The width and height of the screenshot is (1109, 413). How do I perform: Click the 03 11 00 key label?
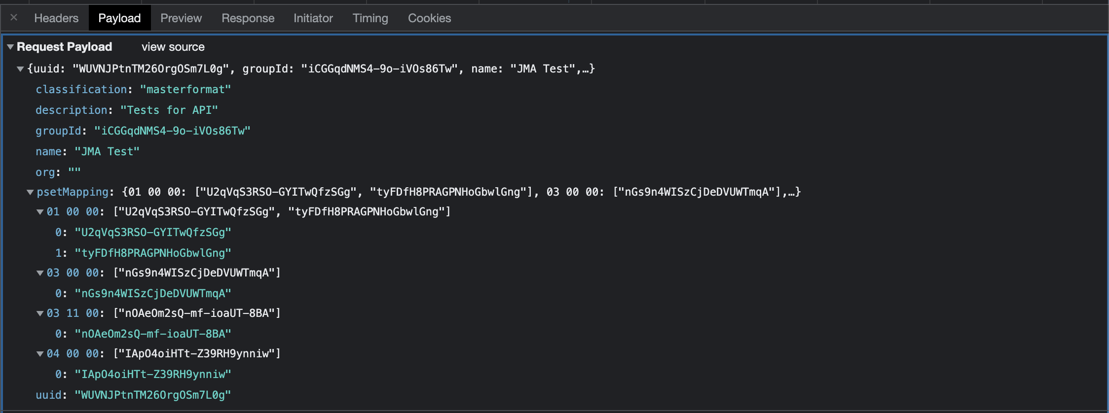click(x=73, y=313)
